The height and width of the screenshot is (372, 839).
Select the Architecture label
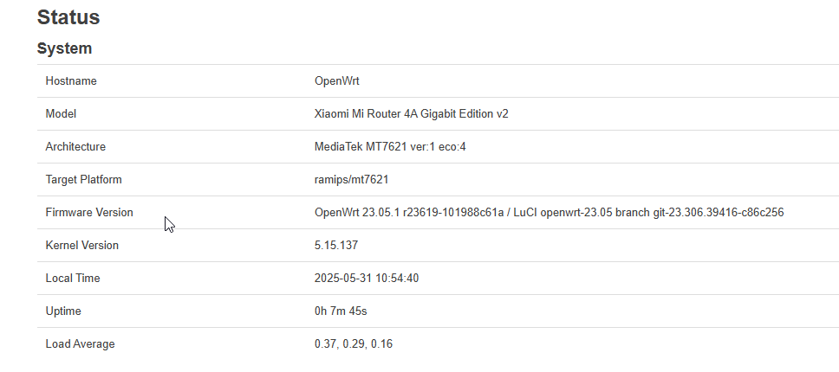[x=75, y=147]
